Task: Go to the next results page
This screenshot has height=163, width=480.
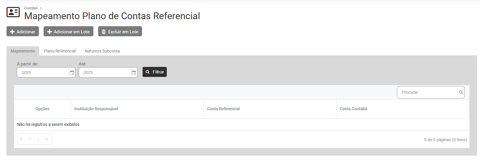Action: coord(38,139)
